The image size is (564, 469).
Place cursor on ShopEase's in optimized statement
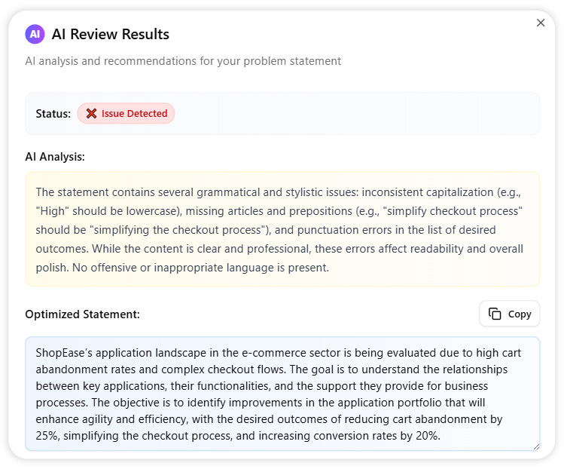coord(66,351)
